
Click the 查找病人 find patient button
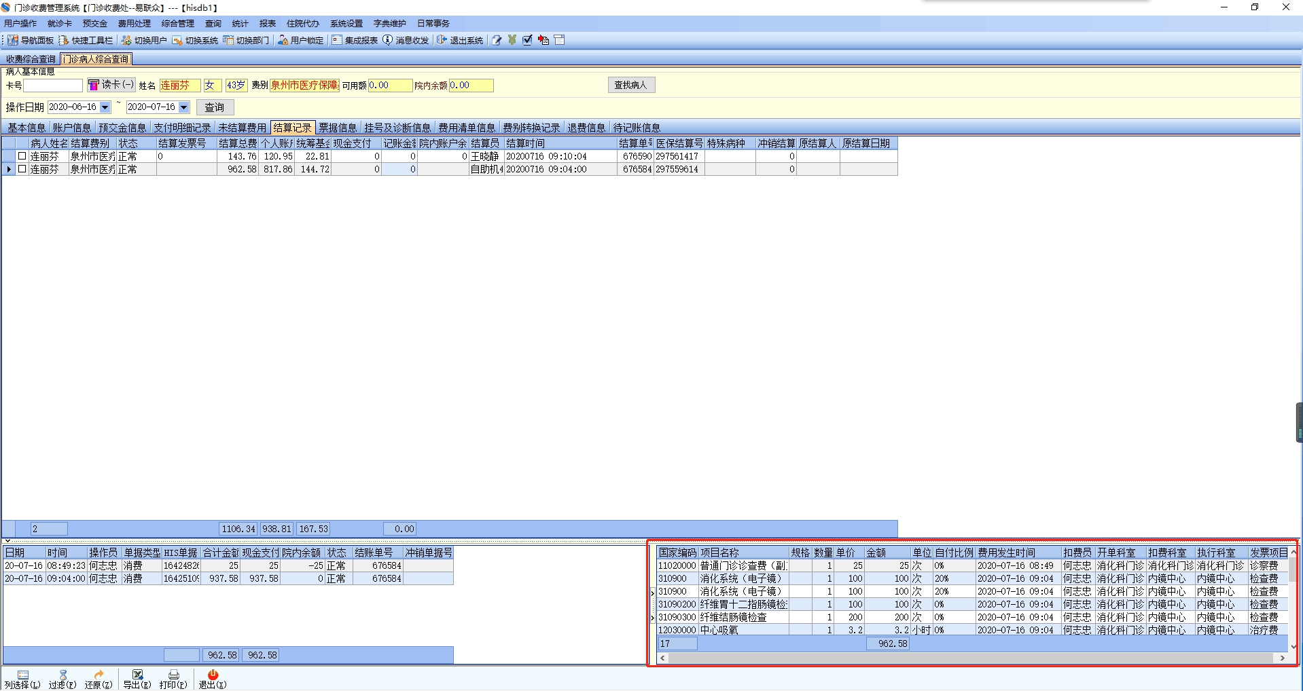[631, 85]
